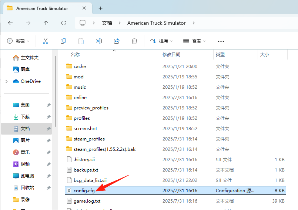Open 视频 videos in sidebar
Viewport: 298px width, 210px height.
(21, 164)
